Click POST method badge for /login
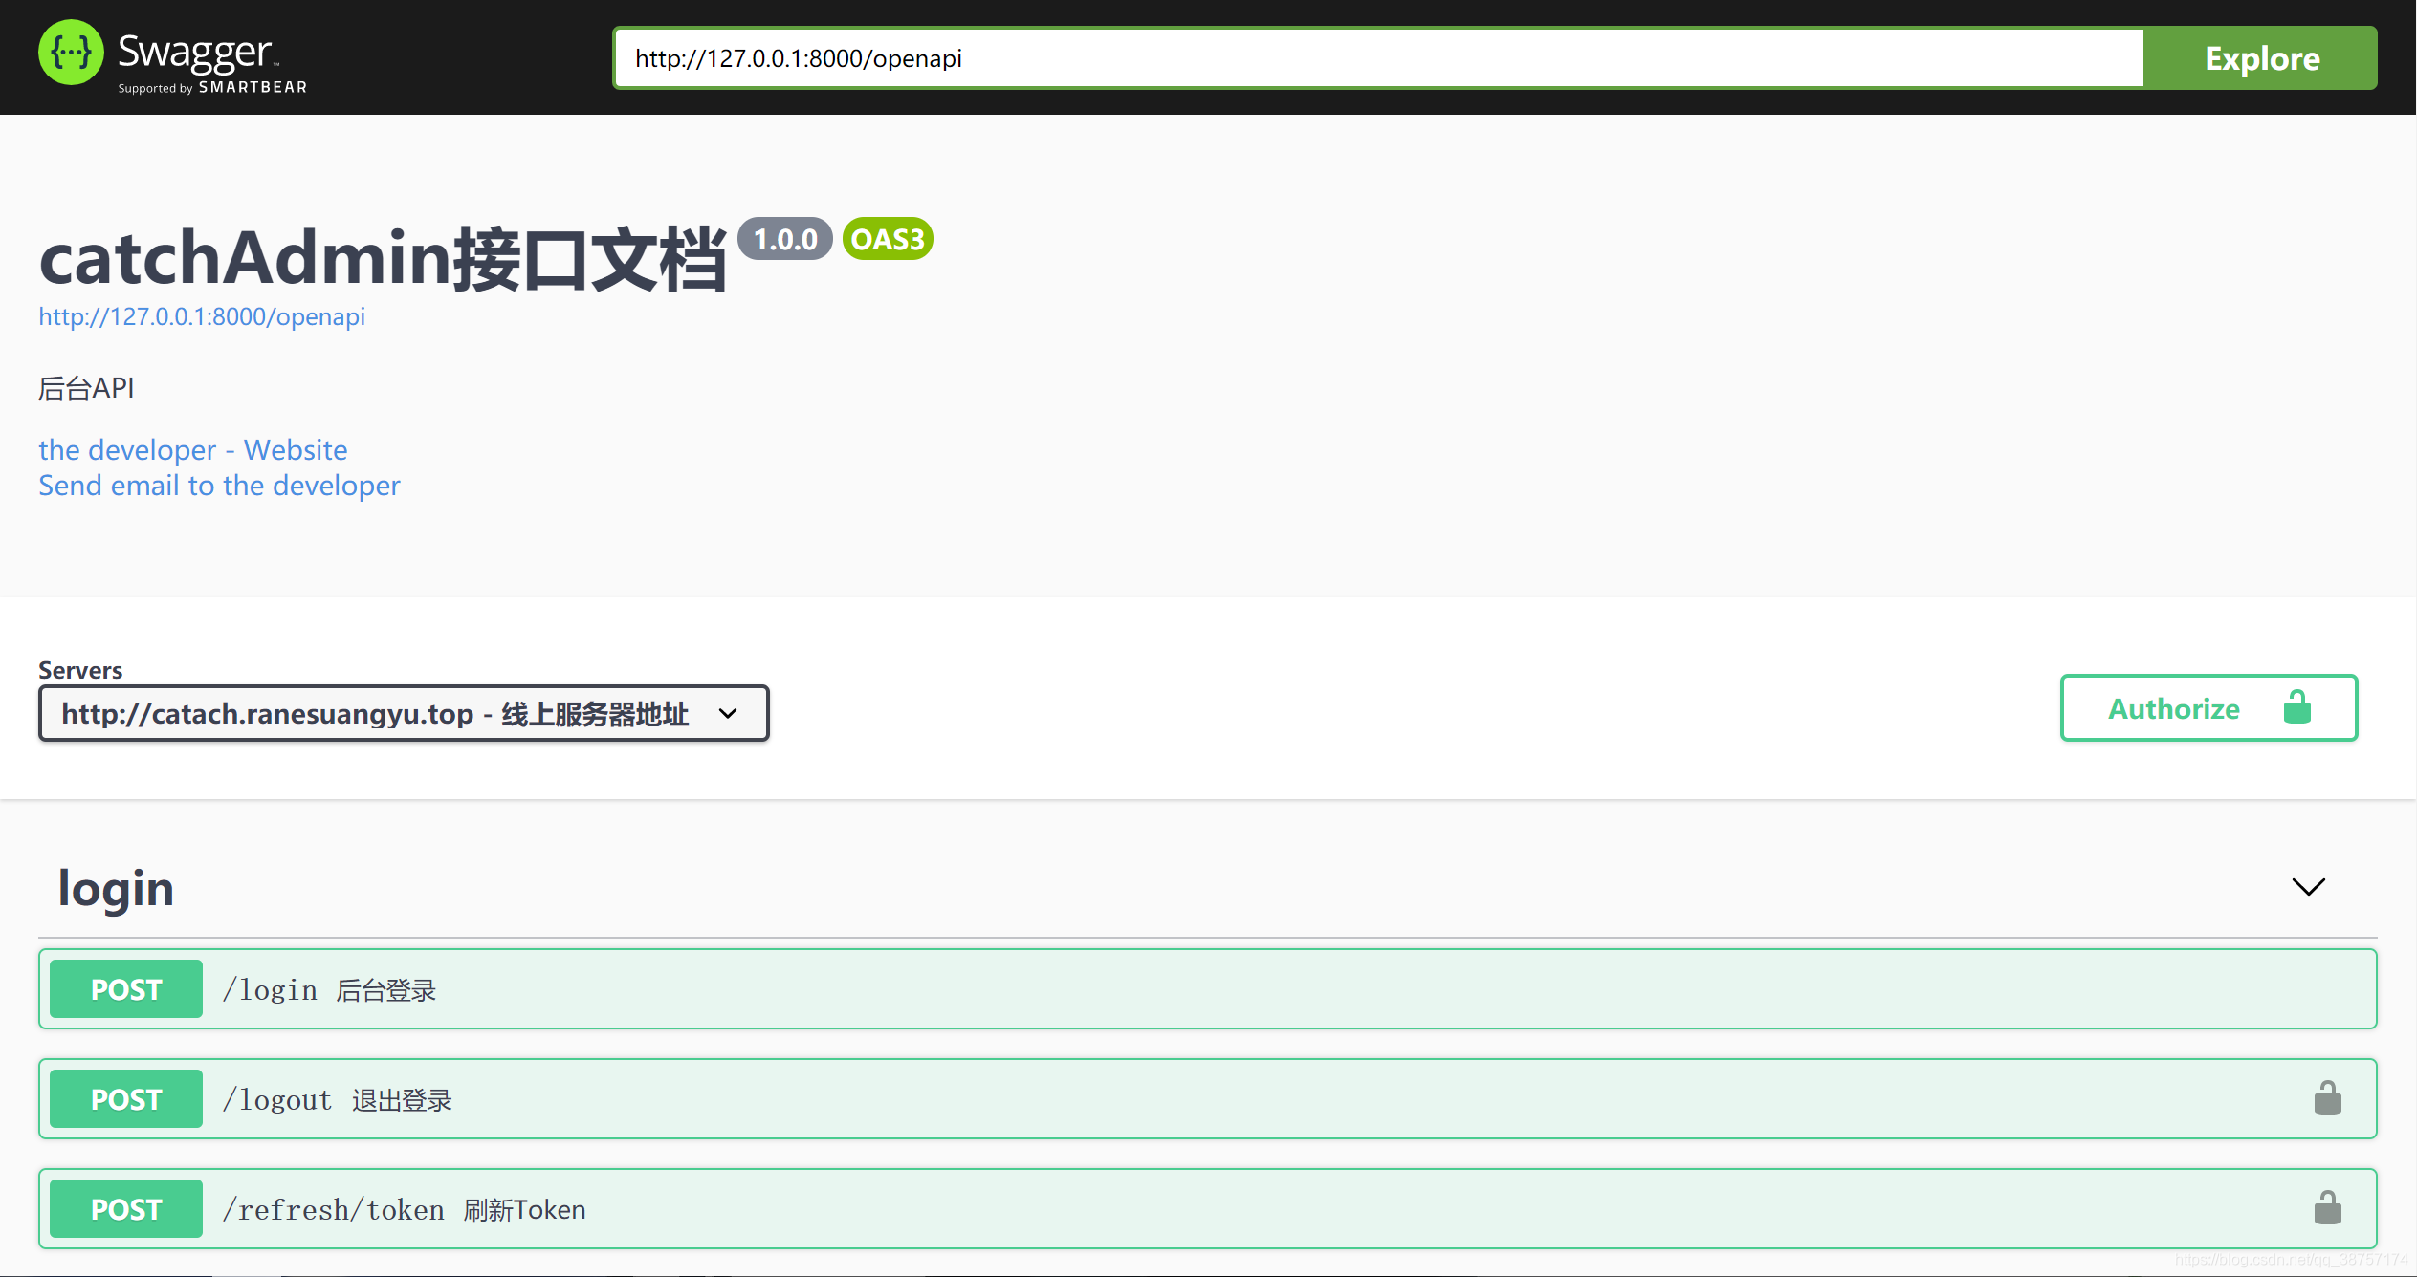 coord(126,989)
